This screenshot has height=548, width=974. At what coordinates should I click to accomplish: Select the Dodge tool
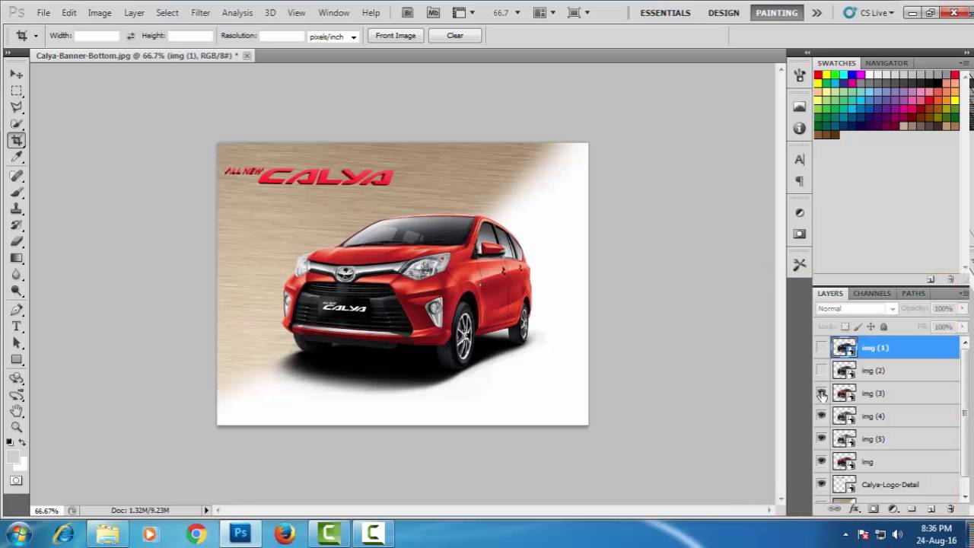pyautogui.click(x=17, y=292)
